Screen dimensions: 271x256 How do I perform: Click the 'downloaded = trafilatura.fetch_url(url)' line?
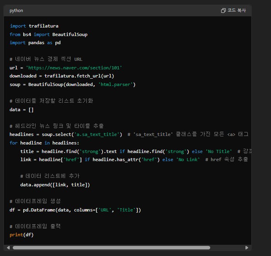[62, 76]
